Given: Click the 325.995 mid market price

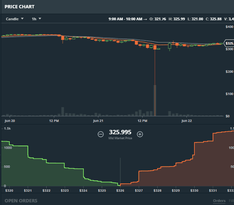Looking at the screenshot, I should (120, 132).
